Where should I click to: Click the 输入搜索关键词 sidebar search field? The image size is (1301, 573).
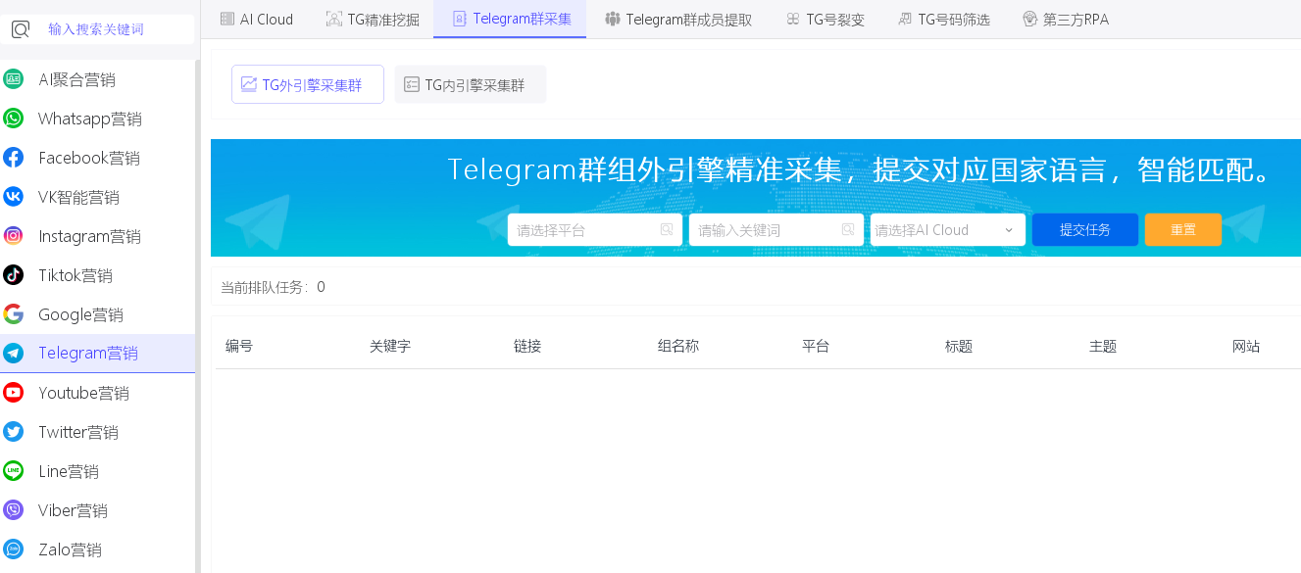tap(97, 29)
